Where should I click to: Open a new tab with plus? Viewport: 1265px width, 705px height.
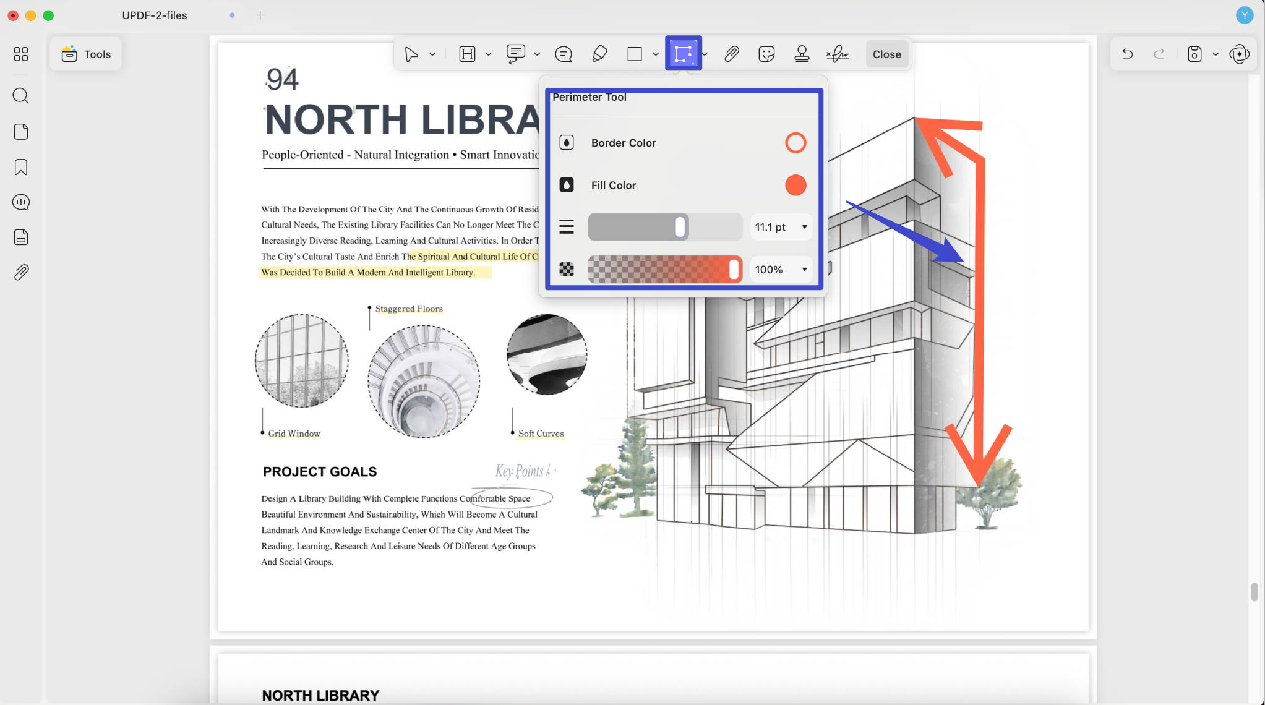pyautogui.click(x=260, y=15)
